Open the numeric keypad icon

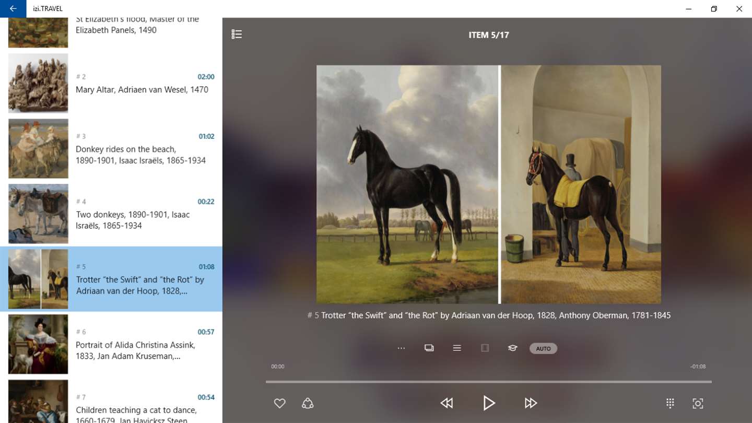(x=670, y=403)
